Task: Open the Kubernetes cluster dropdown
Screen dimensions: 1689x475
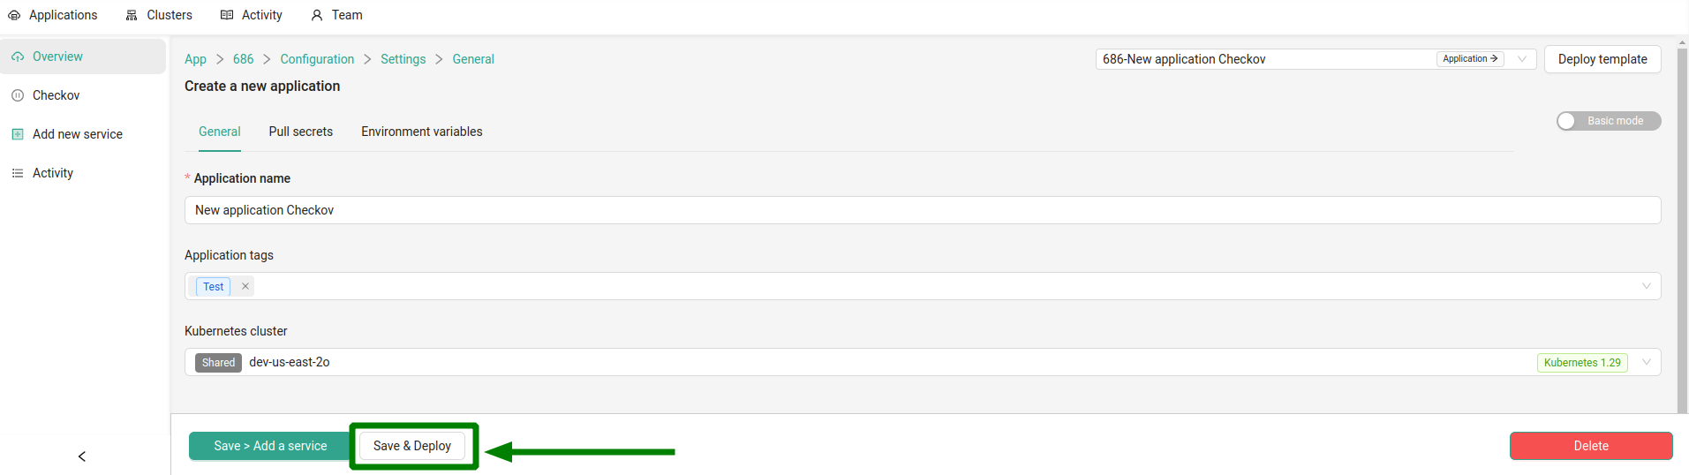Action: (1647, 362)
